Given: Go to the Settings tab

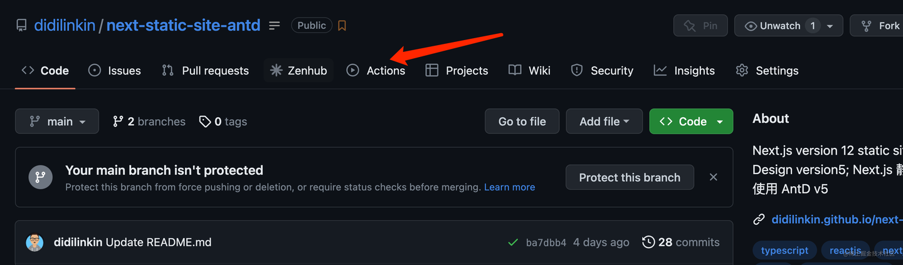Looking at the screenshot, I should tap(767, 71).
